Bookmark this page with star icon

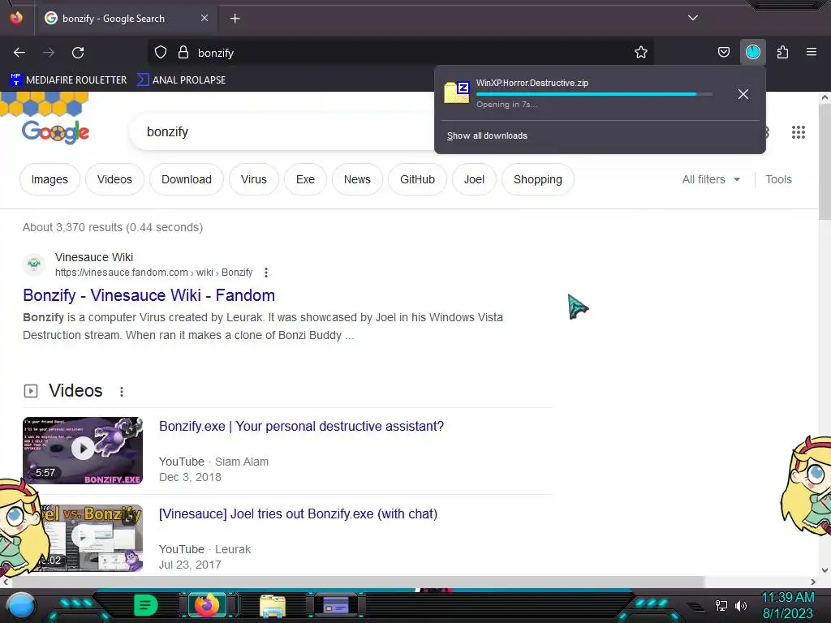click(641, 53)
